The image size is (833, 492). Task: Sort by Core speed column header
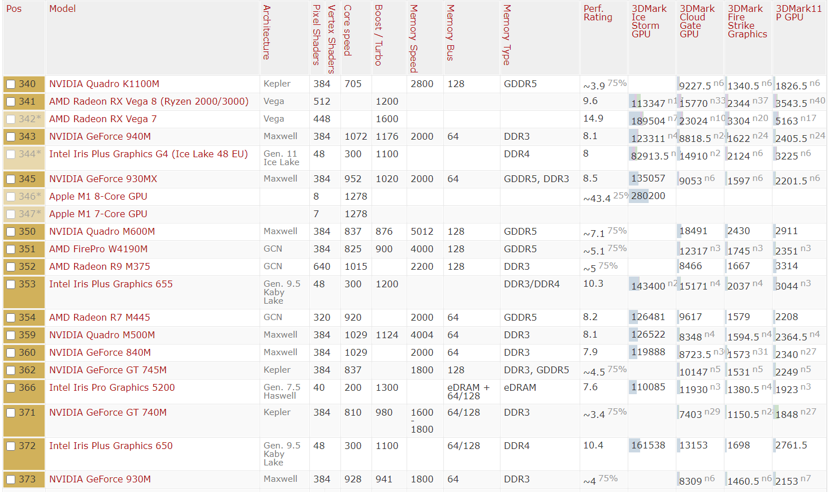(x=347, y=31)
